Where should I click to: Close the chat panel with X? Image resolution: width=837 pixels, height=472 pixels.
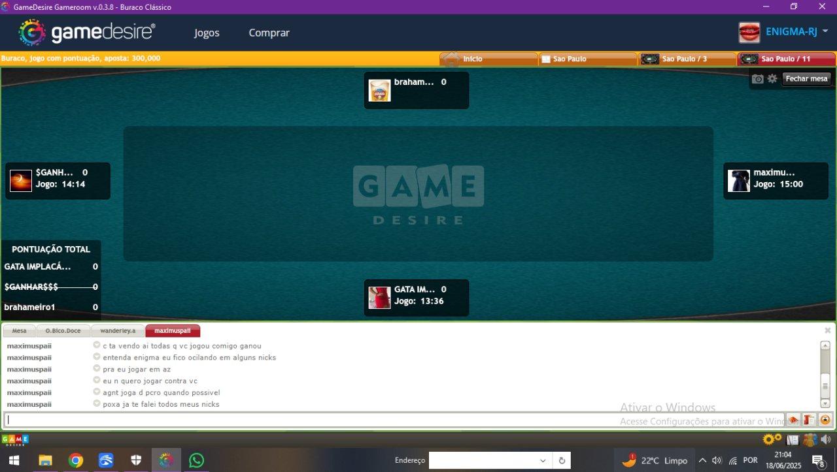tap(827, 330)
